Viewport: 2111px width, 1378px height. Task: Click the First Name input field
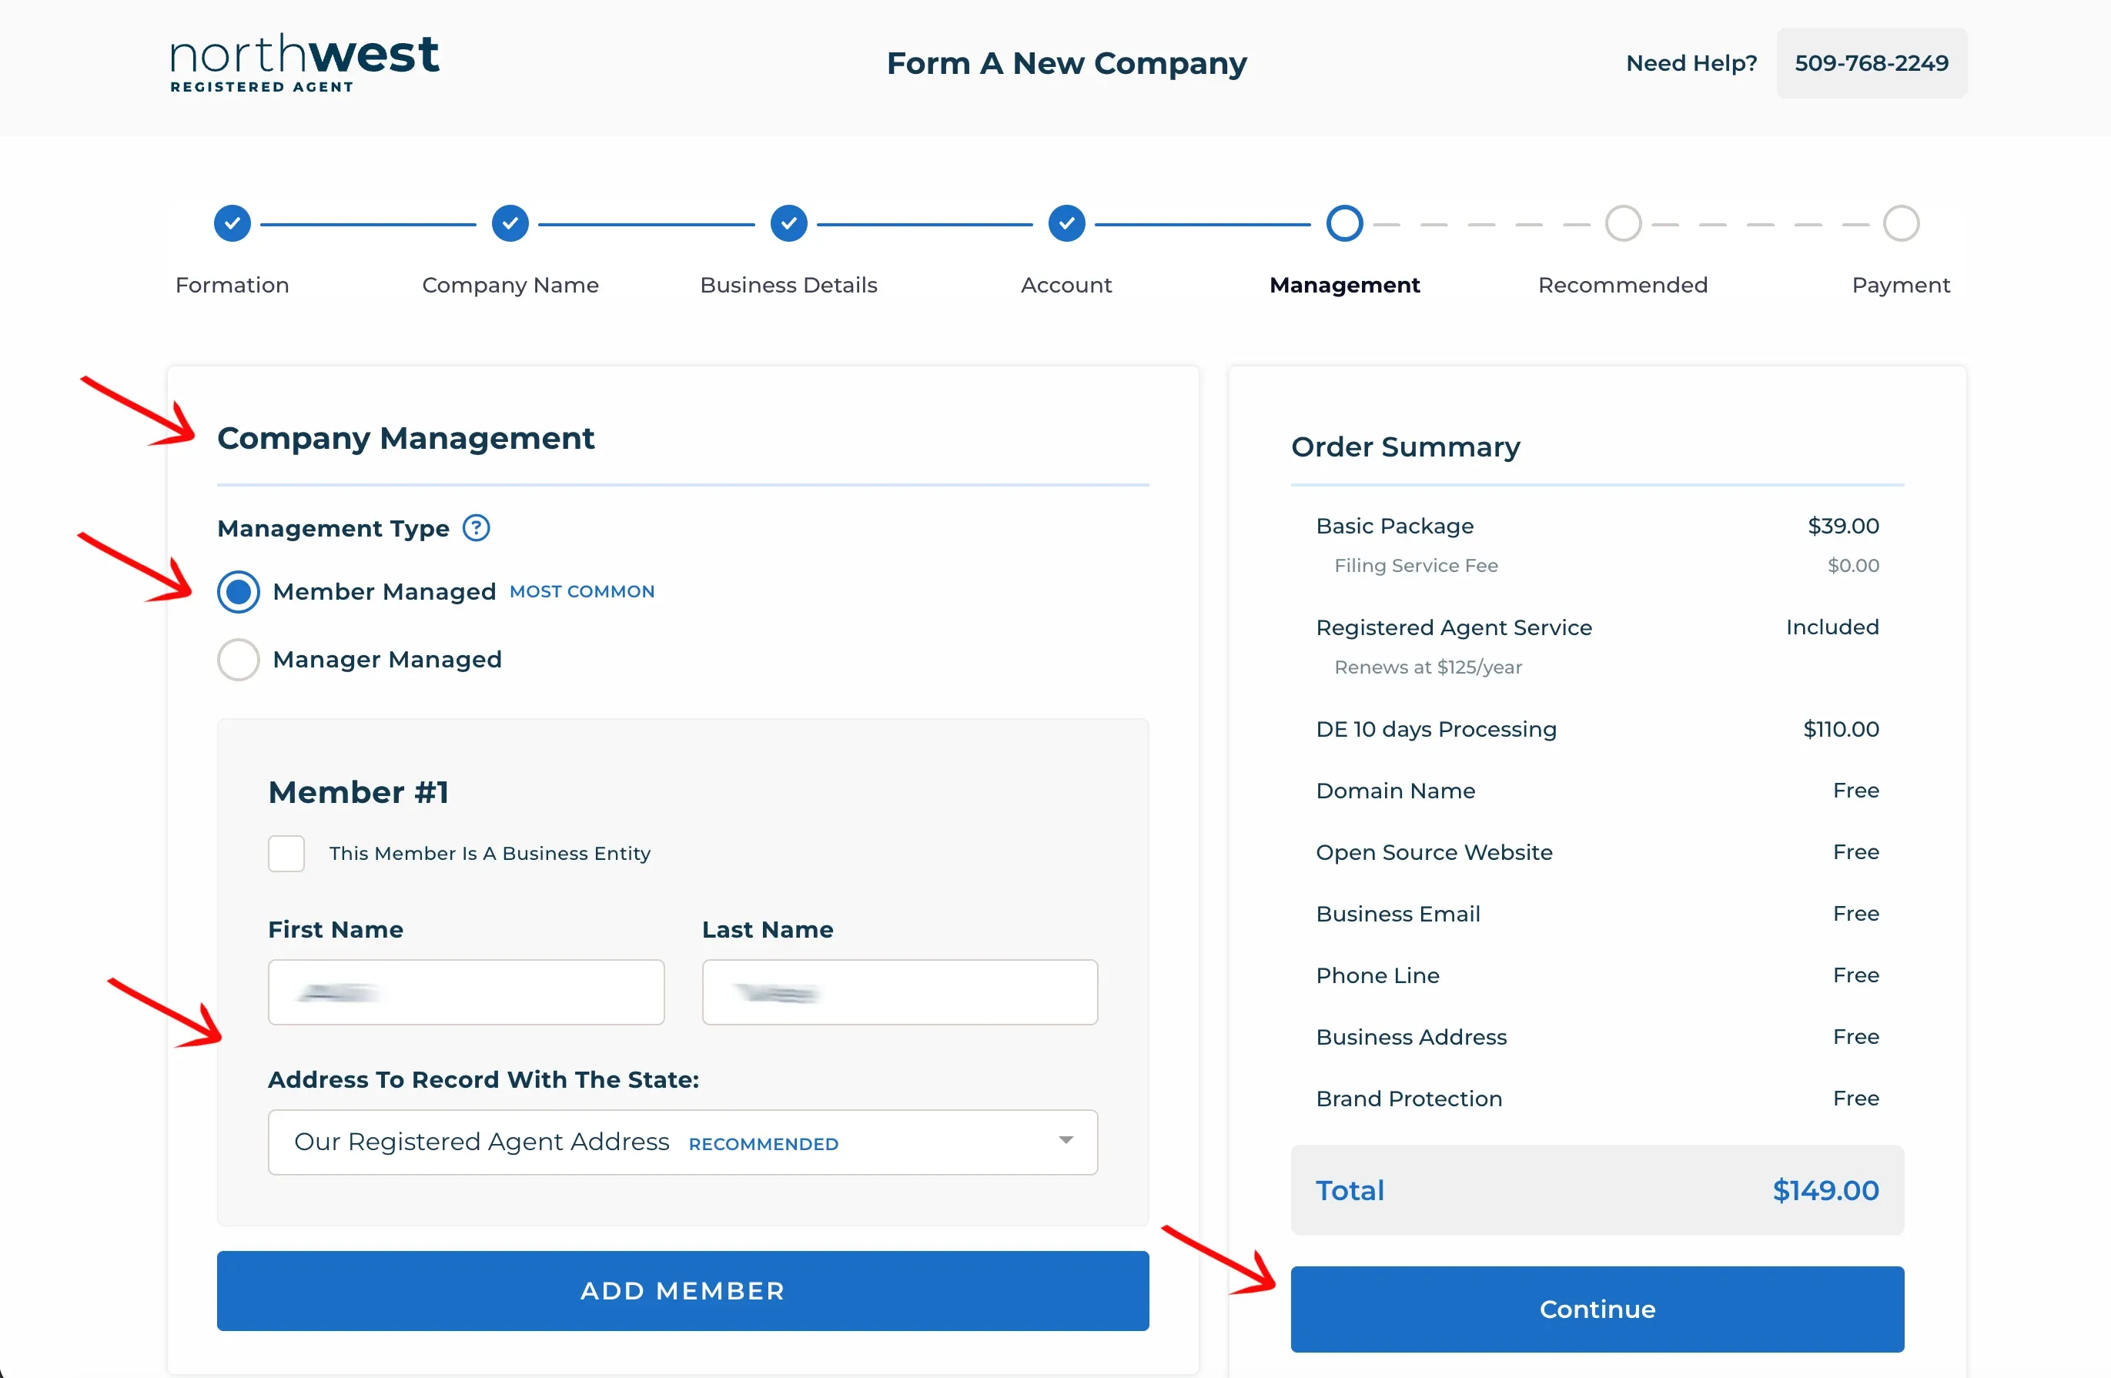[x=467, y=992]
